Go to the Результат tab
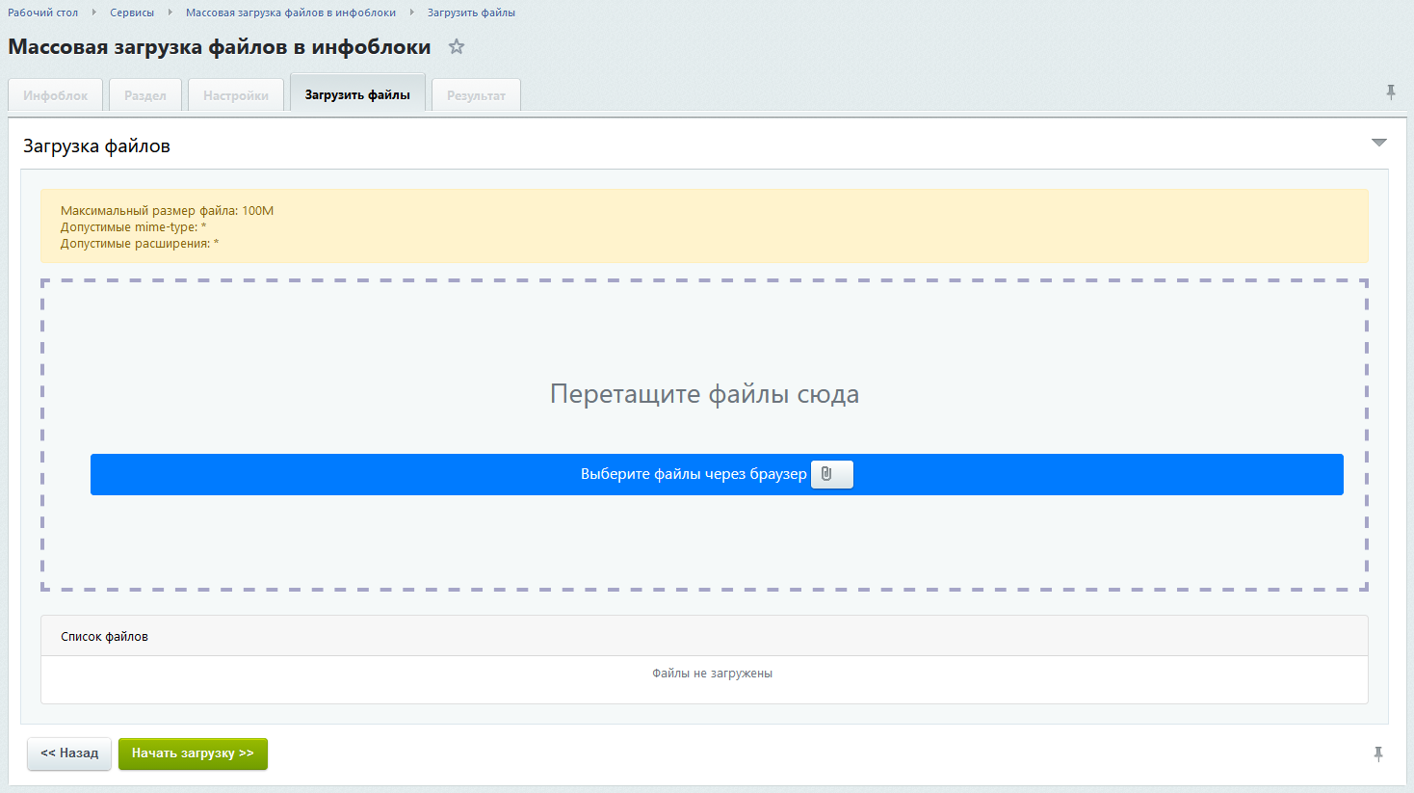The image size is (1414, 793). [476, 95]
